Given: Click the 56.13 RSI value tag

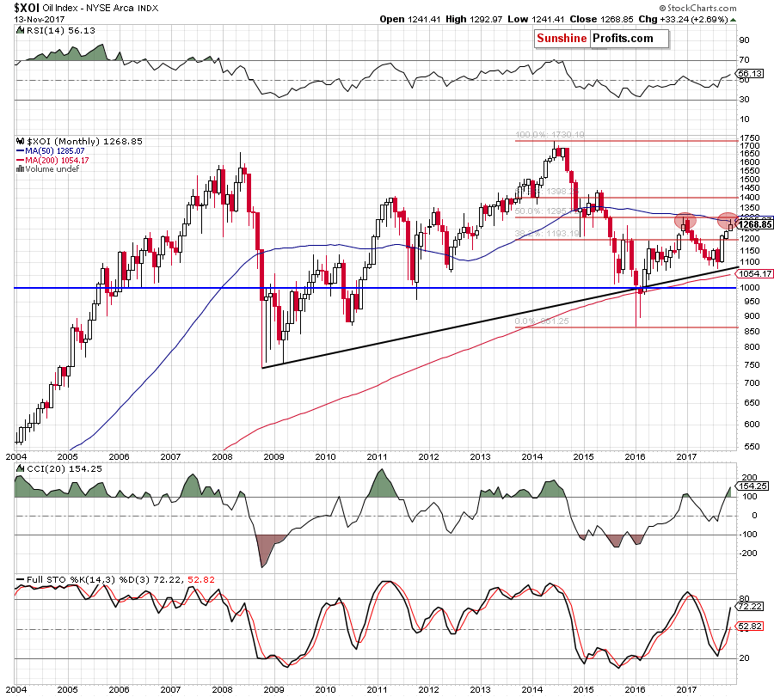Looking at the screenshot, I should click(750, 74).
